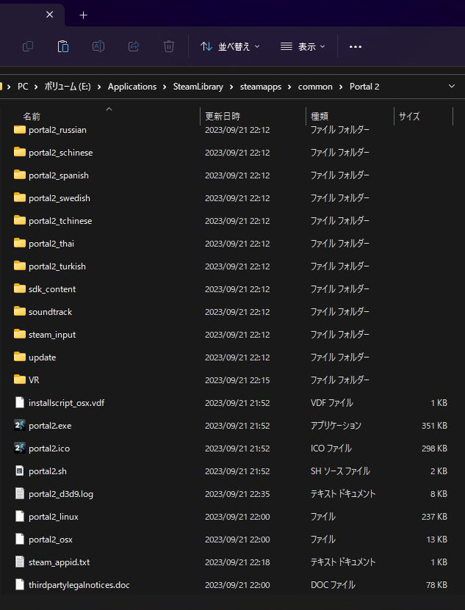
Task: Select the VR folder icon
Action: (x=20, y=380)
